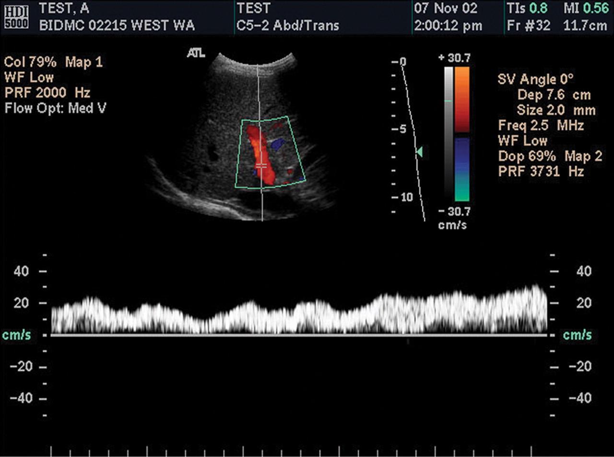Click the ATL probe orientation marker
Viewport: 614px width, 457px height.
196,53
